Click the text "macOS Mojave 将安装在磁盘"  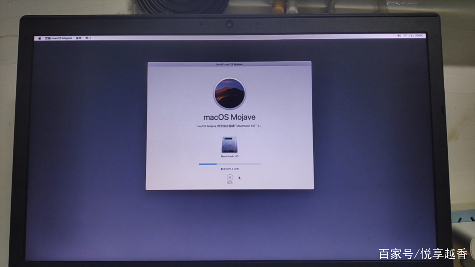point(216,126)
